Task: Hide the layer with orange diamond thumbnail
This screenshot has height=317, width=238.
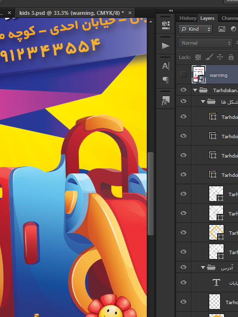Action: (183, 232)
